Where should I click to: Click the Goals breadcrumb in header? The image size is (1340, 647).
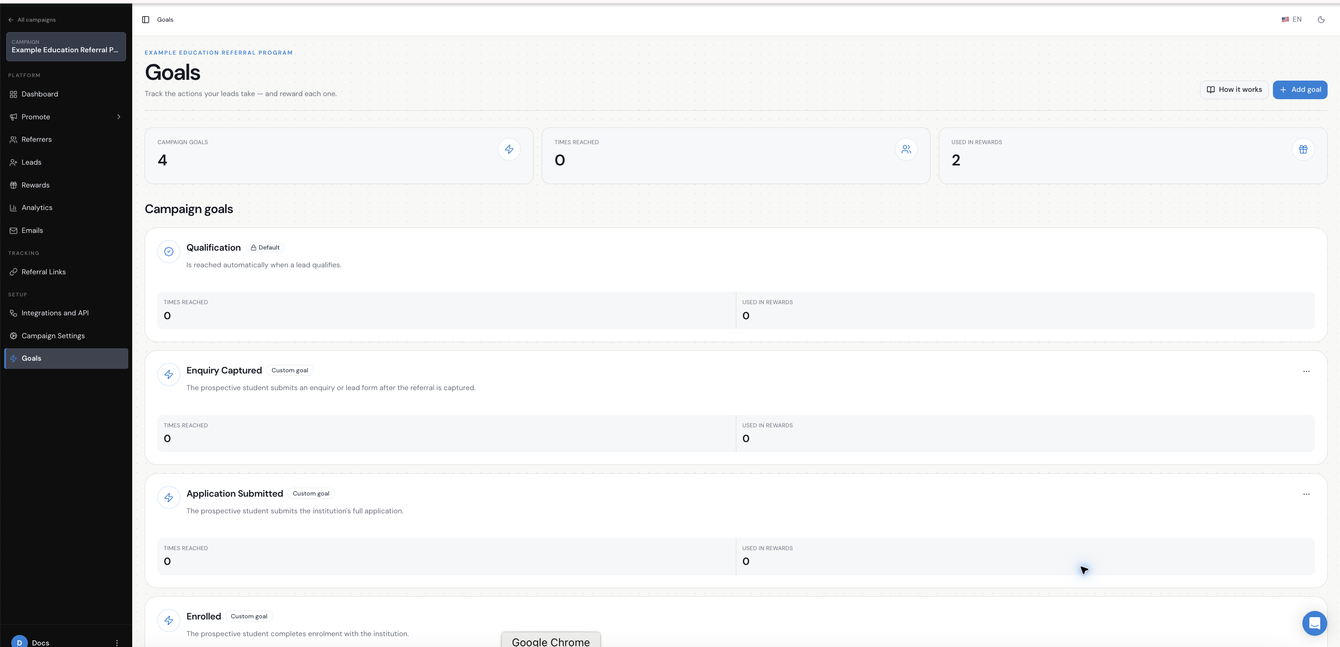pyautogui.click(x=166, y=20)
